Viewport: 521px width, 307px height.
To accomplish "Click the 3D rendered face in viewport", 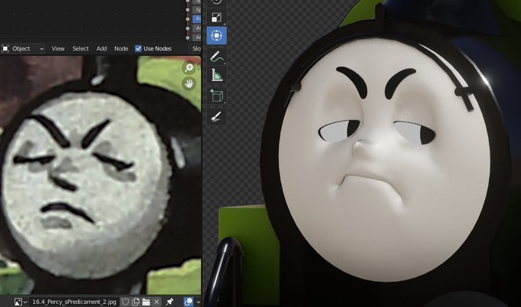I will pyautogui.click(x=384, y=159).
